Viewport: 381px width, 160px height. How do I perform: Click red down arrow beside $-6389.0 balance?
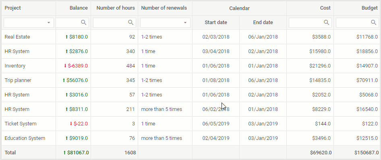pos(65,66)
